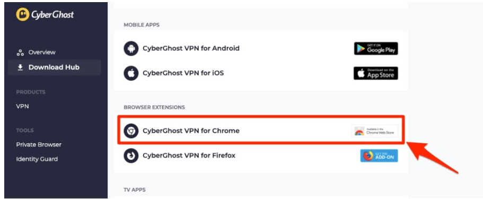This screenshot has height=199, width=483.
Task: Open the VPN product page
Action: tap(22, 107)
